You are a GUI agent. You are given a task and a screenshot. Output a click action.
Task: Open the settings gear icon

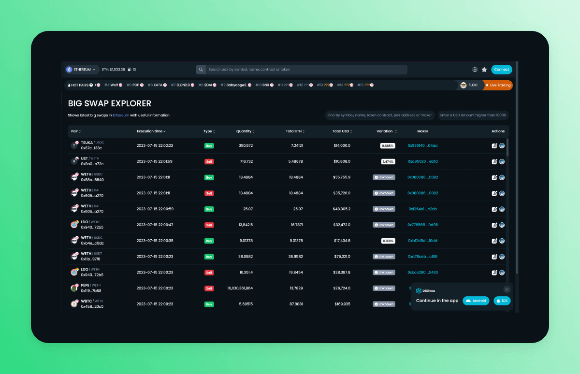[475, 70]
